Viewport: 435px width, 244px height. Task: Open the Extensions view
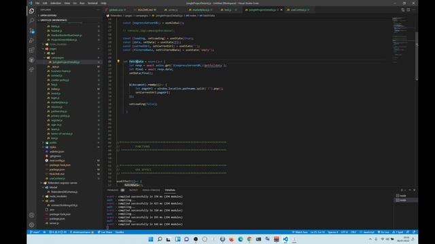(32, 50)
